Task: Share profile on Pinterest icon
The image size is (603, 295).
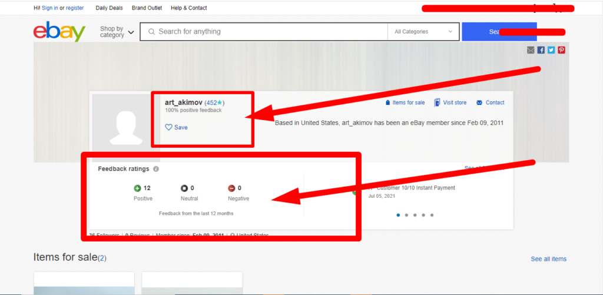Action: (561, 50)
